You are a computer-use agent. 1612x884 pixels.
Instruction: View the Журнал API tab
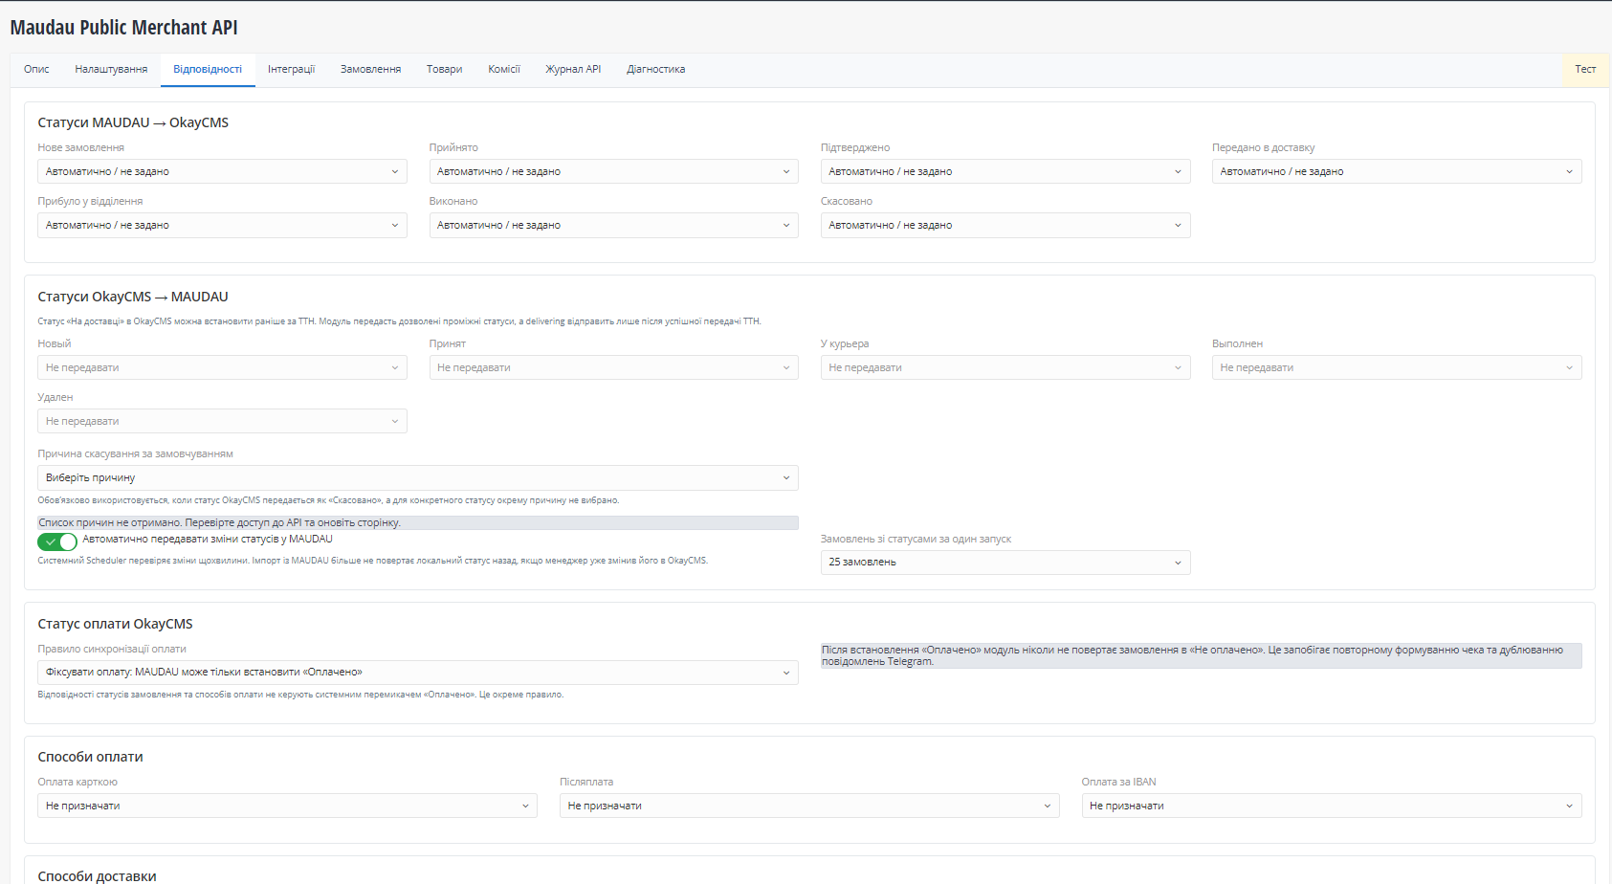[573, 70]
